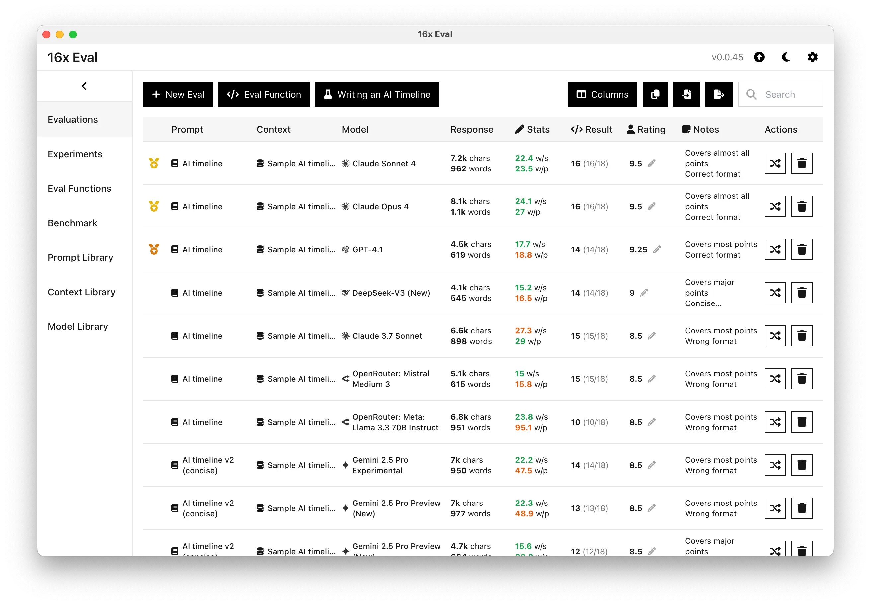
Task: Open the 9.25 rating for GPT-4.1
Action: click(638, 249)
